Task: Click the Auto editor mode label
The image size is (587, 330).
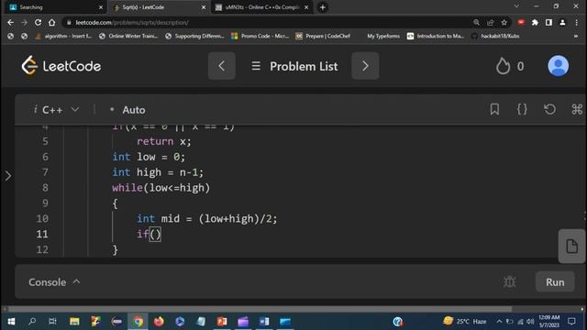Action: (x=134, y=110)
